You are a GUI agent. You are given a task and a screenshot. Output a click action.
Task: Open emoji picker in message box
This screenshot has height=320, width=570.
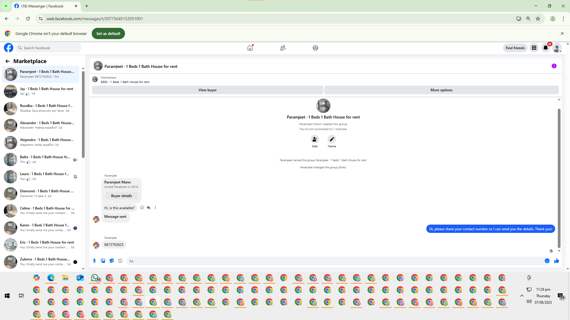pyautogui.click(x=547, y=261)
